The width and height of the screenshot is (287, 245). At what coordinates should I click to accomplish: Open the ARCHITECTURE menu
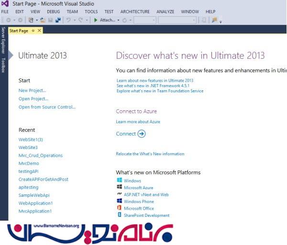pos(135,11)
